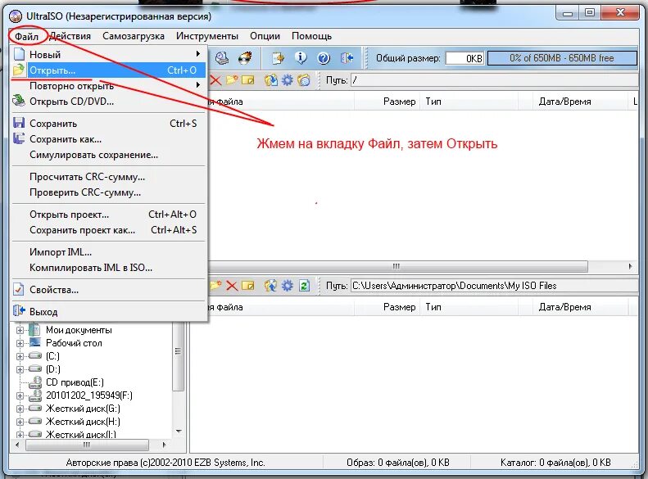The width and height of the screenshot is (648, 479).
Task: Click rename icon in upper image toolbar
Action: pos(248,80)
